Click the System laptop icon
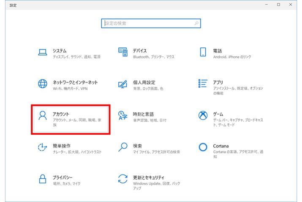Image resolution: width=302 pixels, height=202 pixels. [x=42, y=53]
